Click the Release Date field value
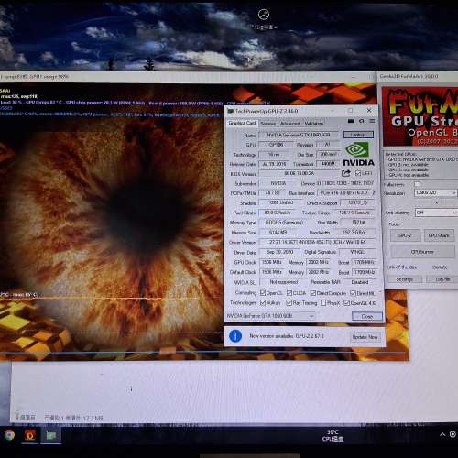Screen dimensions: 458x458 (274, 164)
